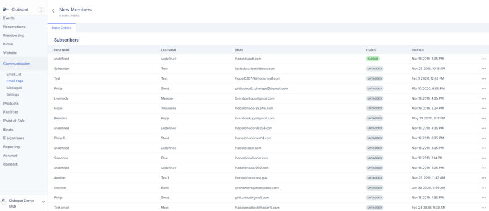Open the three-dot menu for hodor@ladsf.com
489x211 pixels.
pos(483,148)
